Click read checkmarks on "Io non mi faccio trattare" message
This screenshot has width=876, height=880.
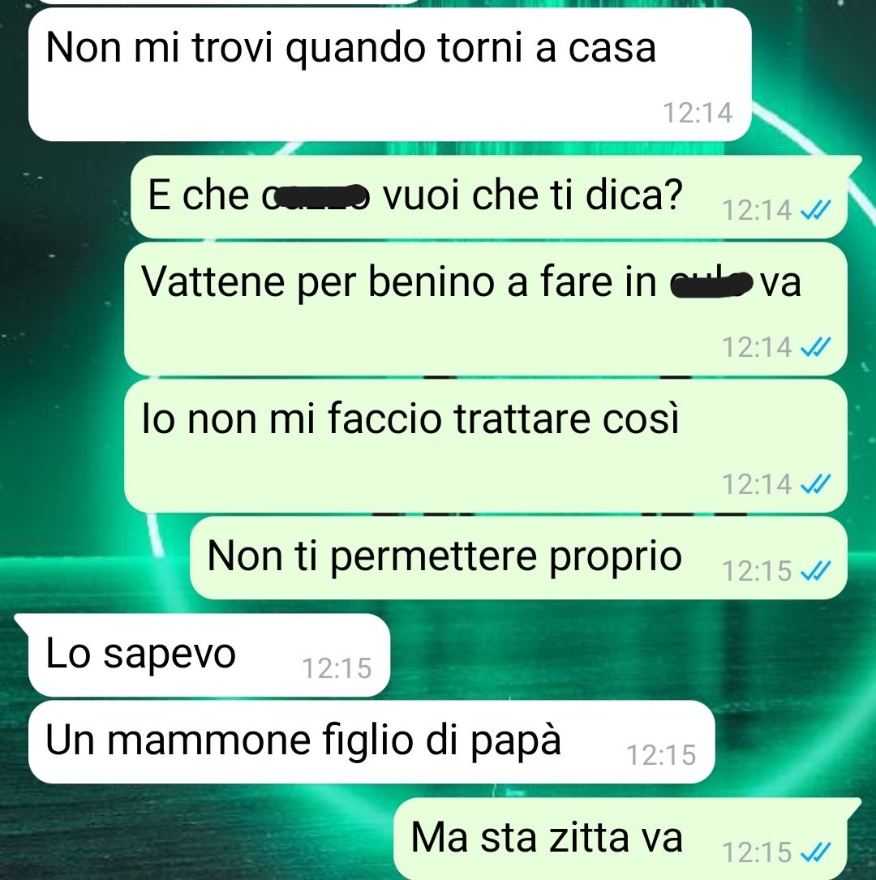click(x=815, y=484)
